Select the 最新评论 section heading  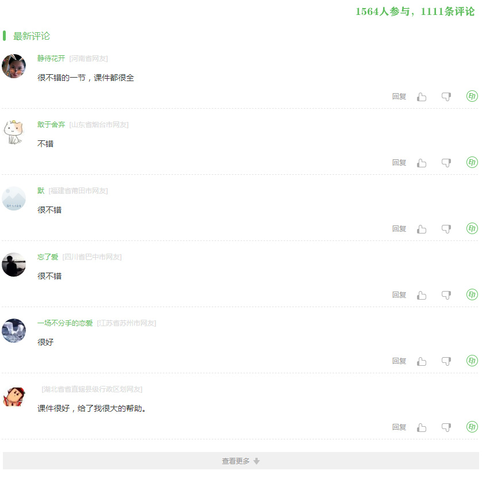point(31,36)
